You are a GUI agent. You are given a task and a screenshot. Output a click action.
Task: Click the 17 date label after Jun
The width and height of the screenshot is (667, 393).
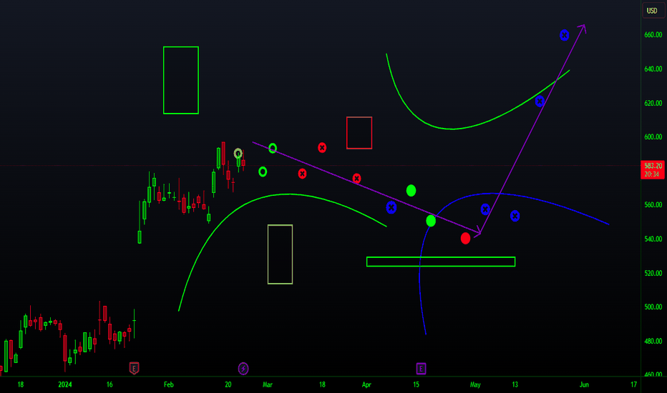point(633,384)
